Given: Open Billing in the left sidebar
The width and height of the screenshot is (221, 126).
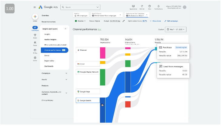Looking at the screenshot, I should (x=35, y=50).
